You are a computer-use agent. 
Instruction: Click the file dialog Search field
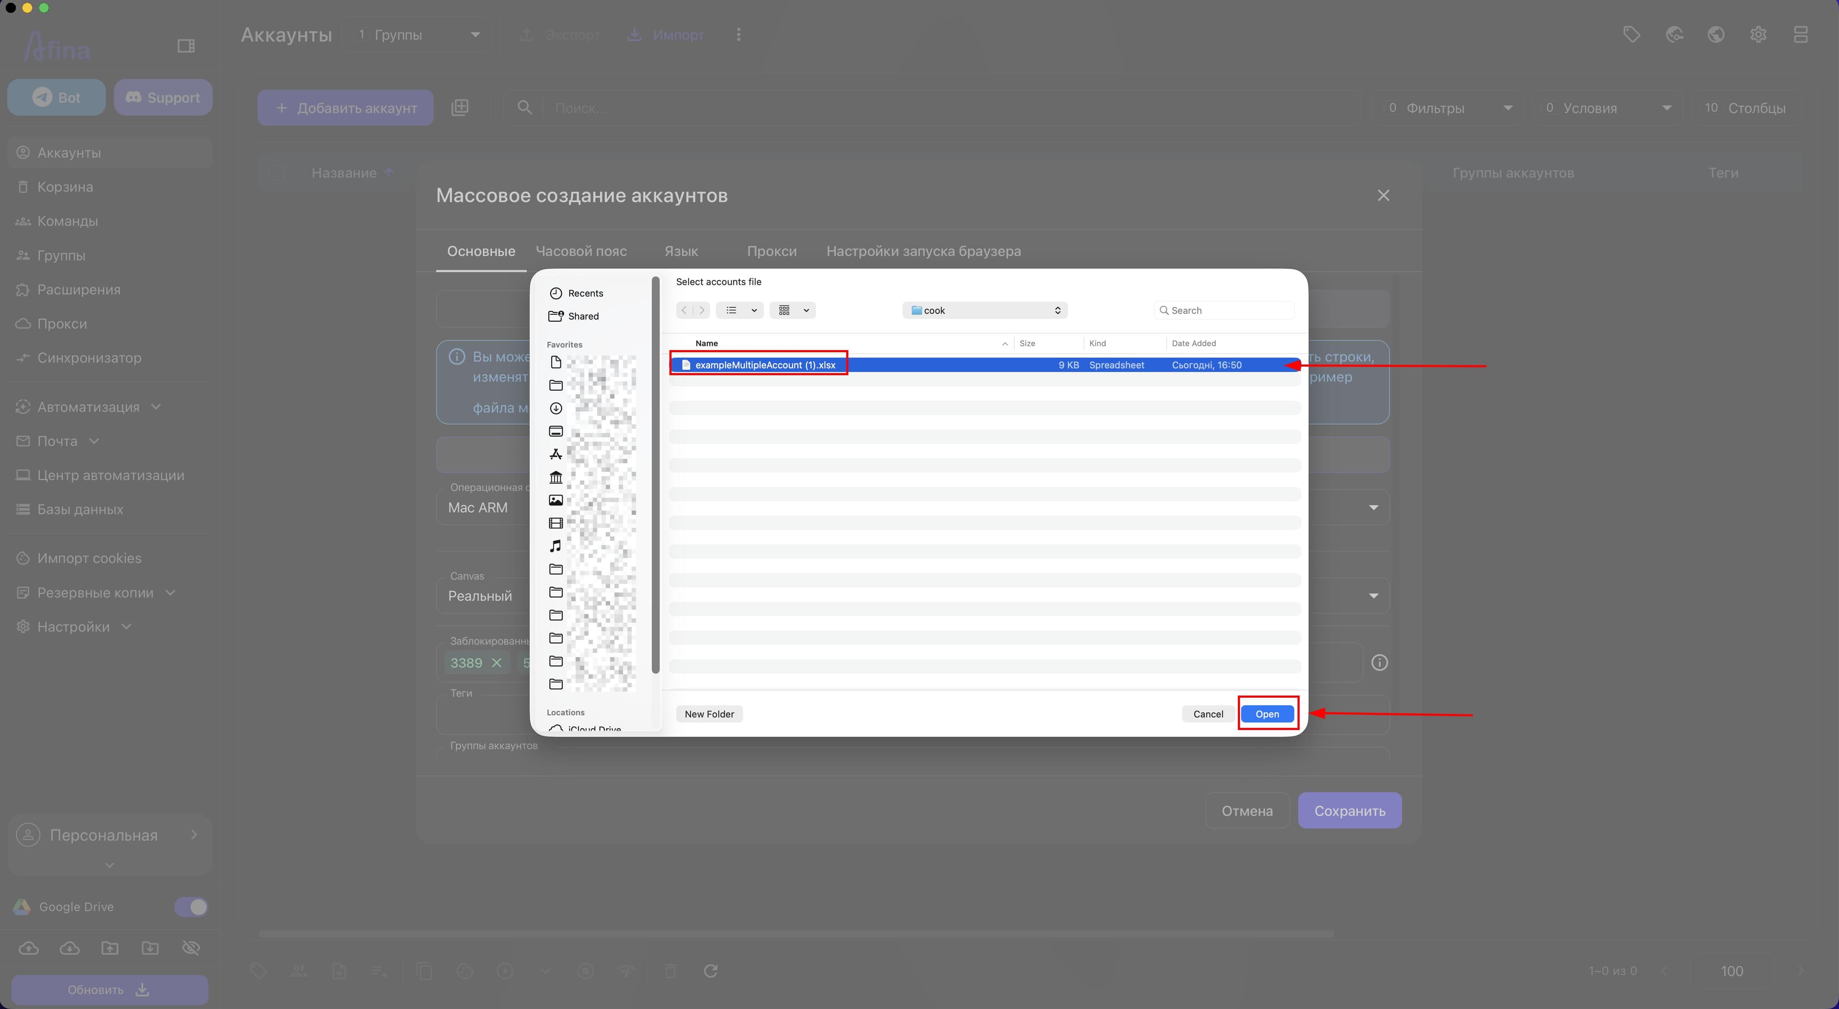tap(1224, 310)
